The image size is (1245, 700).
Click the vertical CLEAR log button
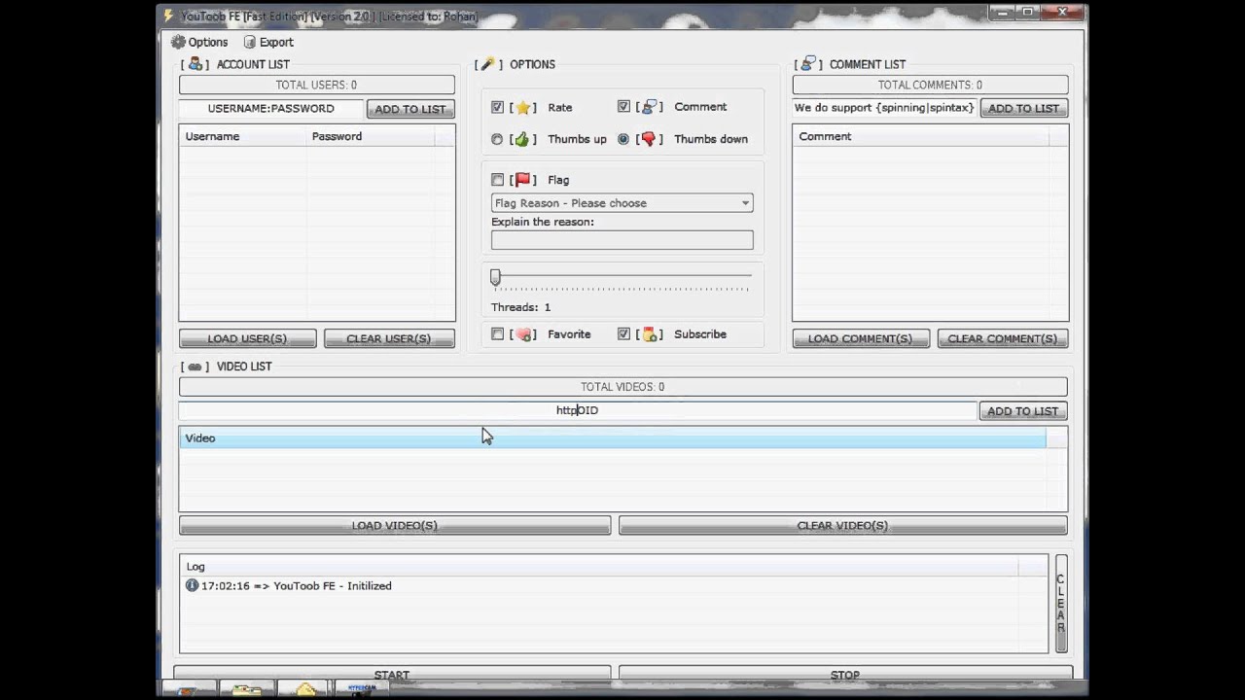1061,603
